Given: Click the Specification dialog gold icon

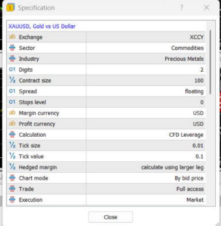Looking at the screenshot, I should point(10,7).
